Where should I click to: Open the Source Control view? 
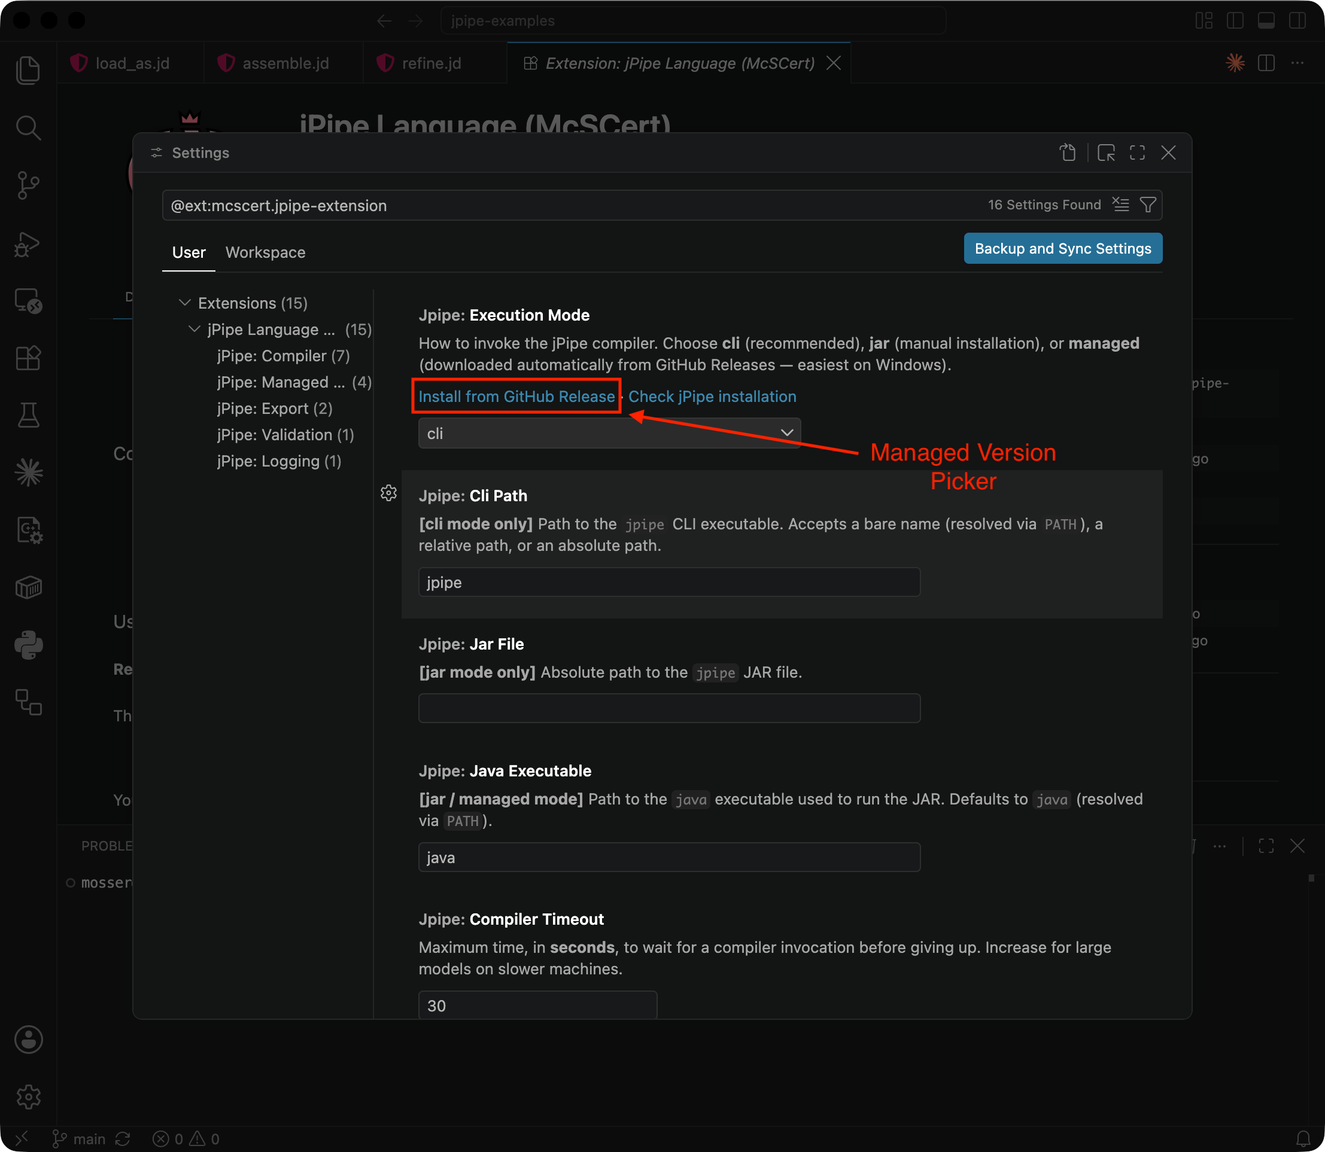28,186
